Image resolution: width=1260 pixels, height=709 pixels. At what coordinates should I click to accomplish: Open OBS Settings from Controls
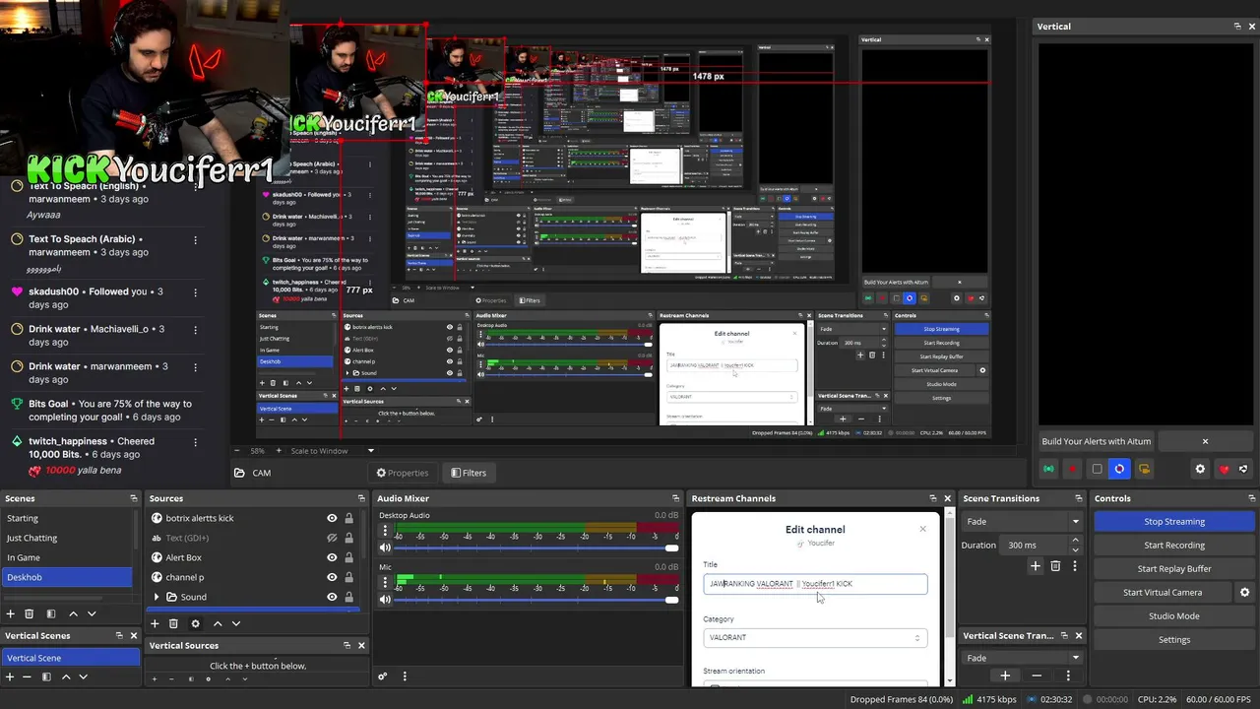[x=1174, y=640]
